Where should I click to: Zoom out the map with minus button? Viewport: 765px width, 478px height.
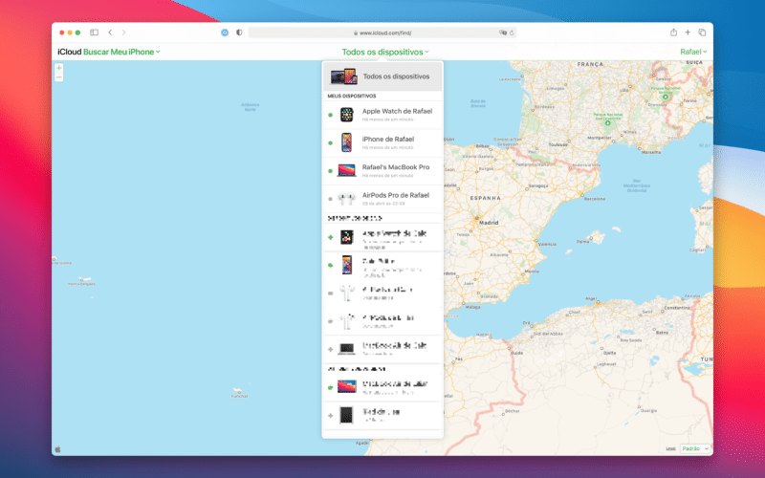pyautogui.click(x=59, y=77)
